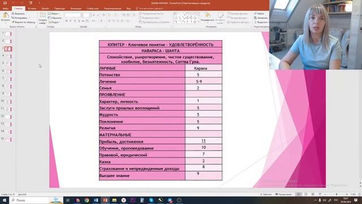Click the bulleted list icon
Viewport: 362px width, 204px height.
110,15
